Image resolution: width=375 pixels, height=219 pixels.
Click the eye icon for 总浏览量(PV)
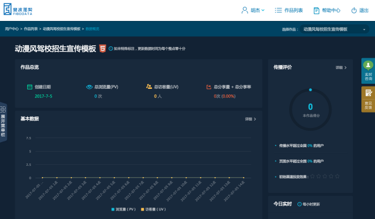(x=89, y=87)
